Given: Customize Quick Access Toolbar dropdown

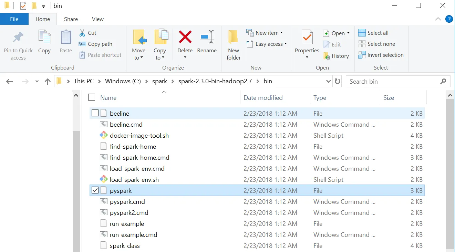Looking at the screenshot, I should coord(43,6).
